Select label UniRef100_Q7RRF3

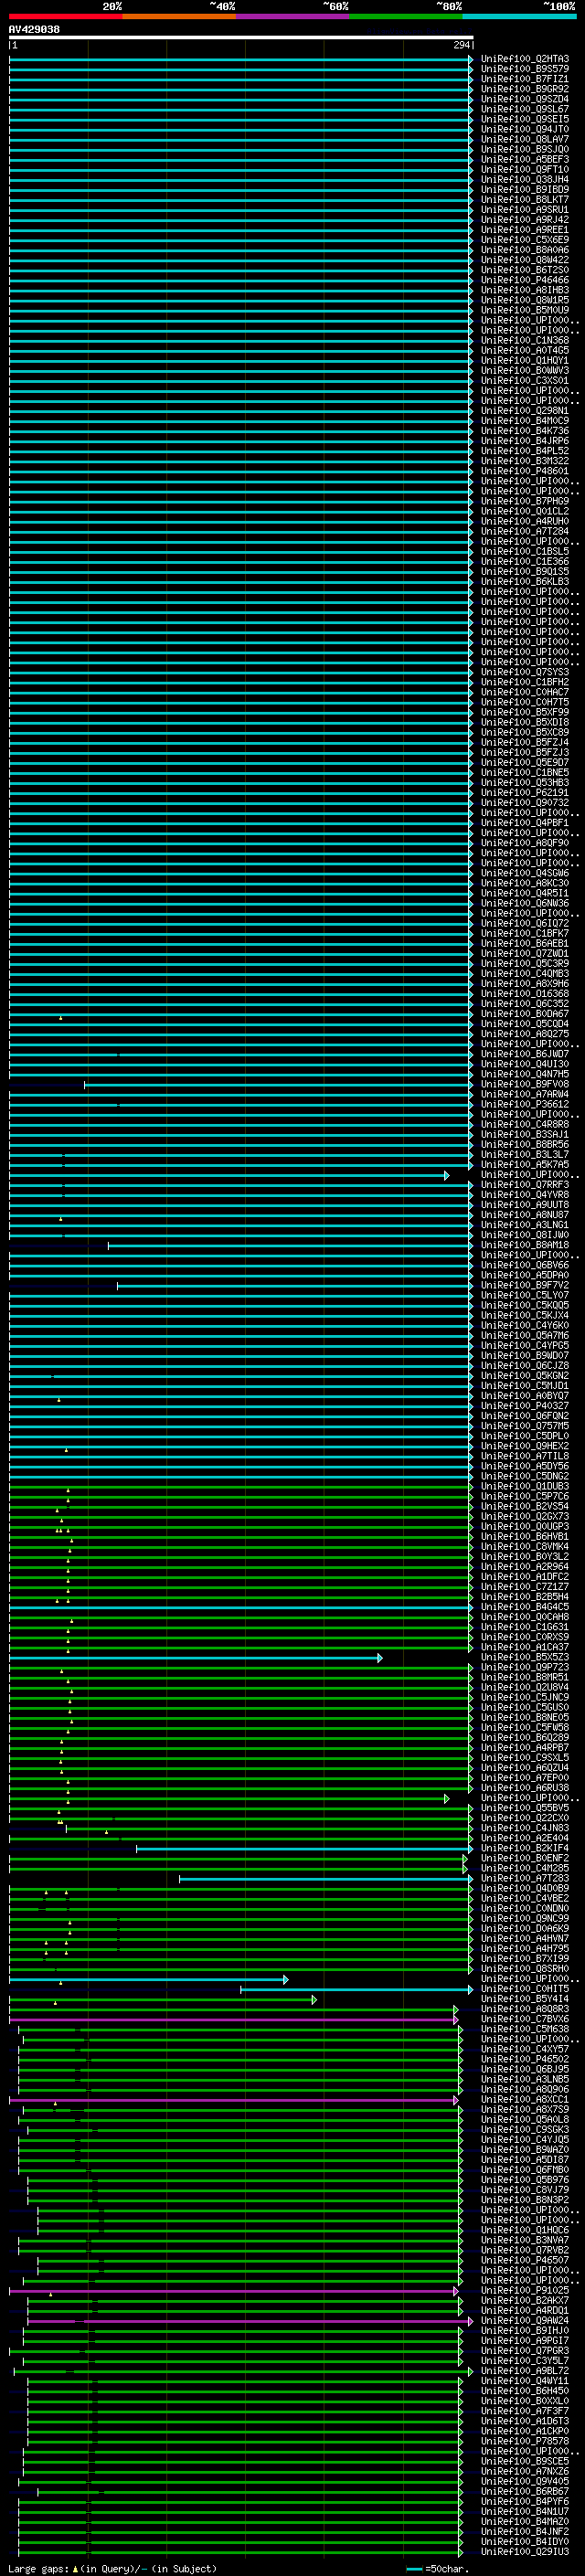click(x=525, y=1185)
